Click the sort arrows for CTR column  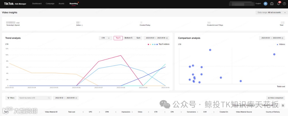(165, 112)
